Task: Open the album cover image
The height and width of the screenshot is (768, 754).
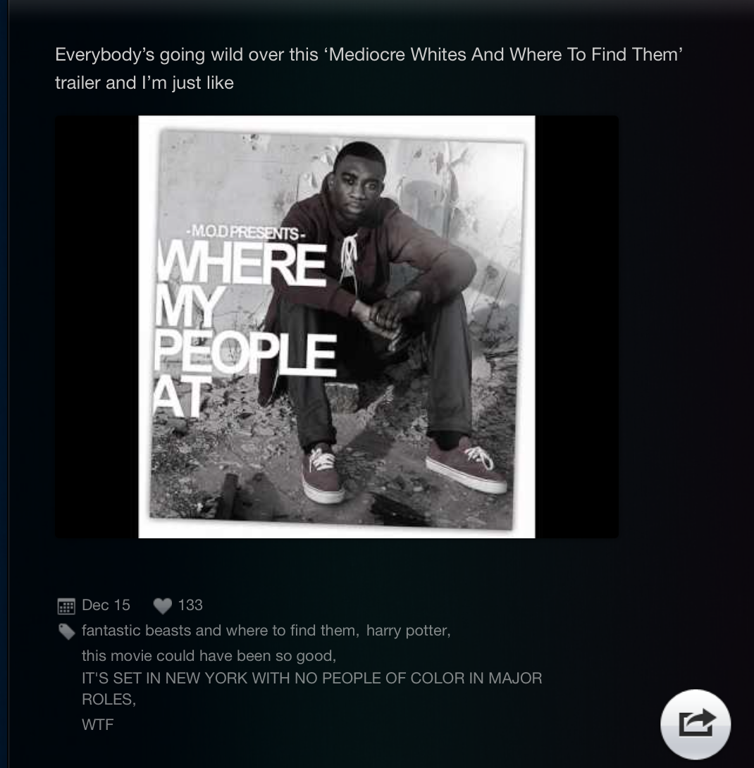Action: click(x=337, y=327)
